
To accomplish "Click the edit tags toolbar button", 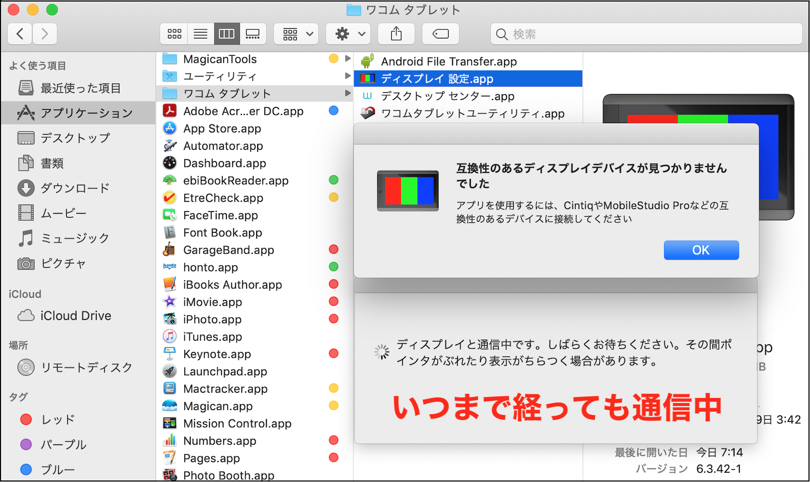I will pyautogui.click(x=440, y=34).
